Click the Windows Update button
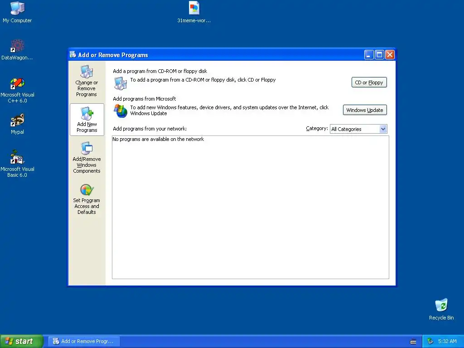Image resolution: width=464 pixels, height=348 pixels. [365, 110]
